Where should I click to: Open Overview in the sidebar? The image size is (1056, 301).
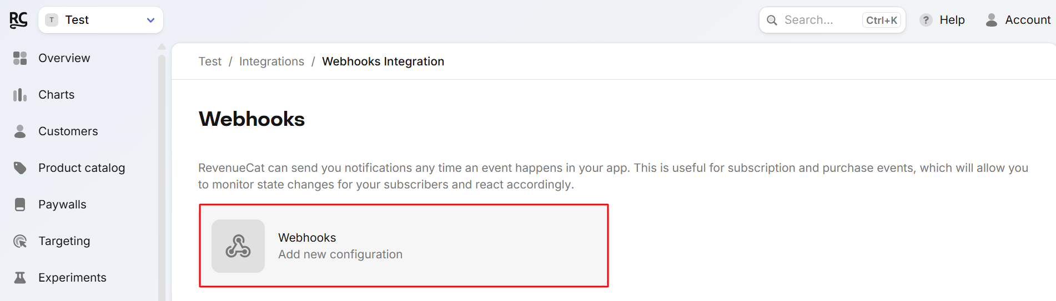64,58
